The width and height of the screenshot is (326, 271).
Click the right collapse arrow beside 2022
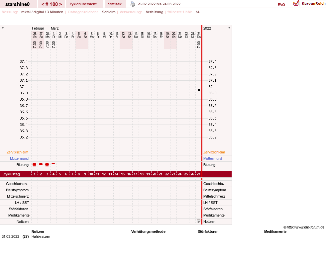point(229,28)
